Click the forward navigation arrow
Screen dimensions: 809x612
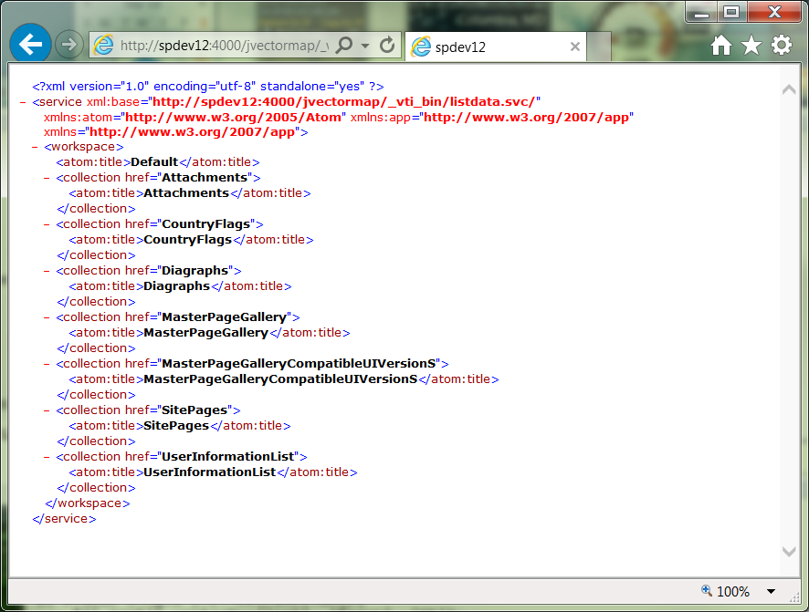(68, 43)
